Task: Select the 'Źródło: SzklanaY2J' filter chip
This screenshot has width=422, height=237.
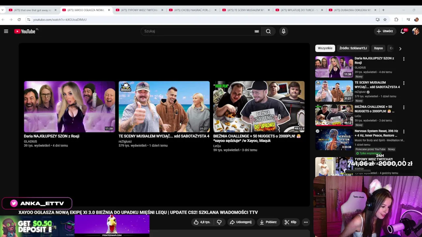Action: point(353,48)
